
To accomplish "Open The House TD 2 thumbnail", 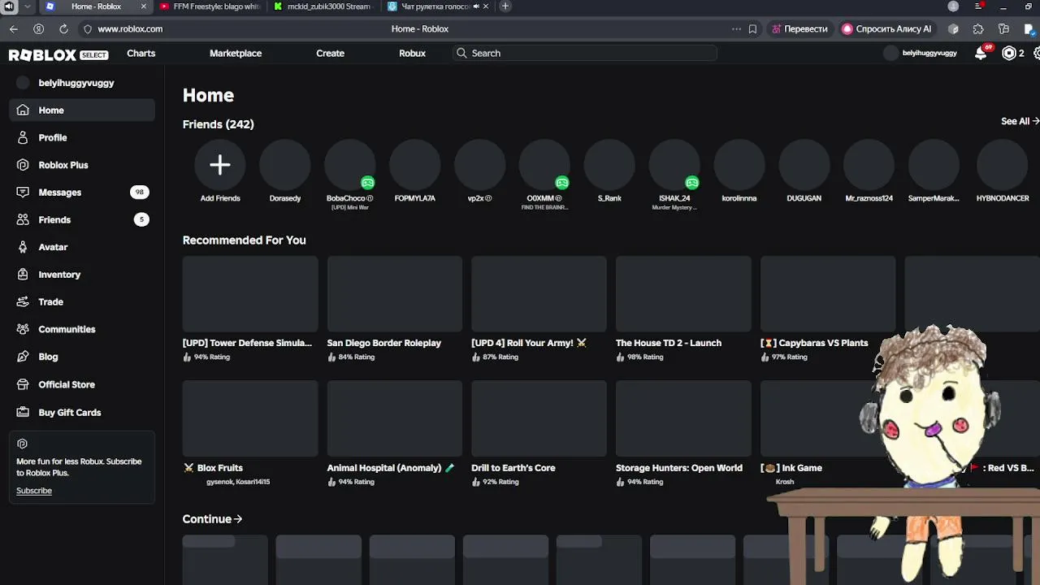I will (683, 294).
